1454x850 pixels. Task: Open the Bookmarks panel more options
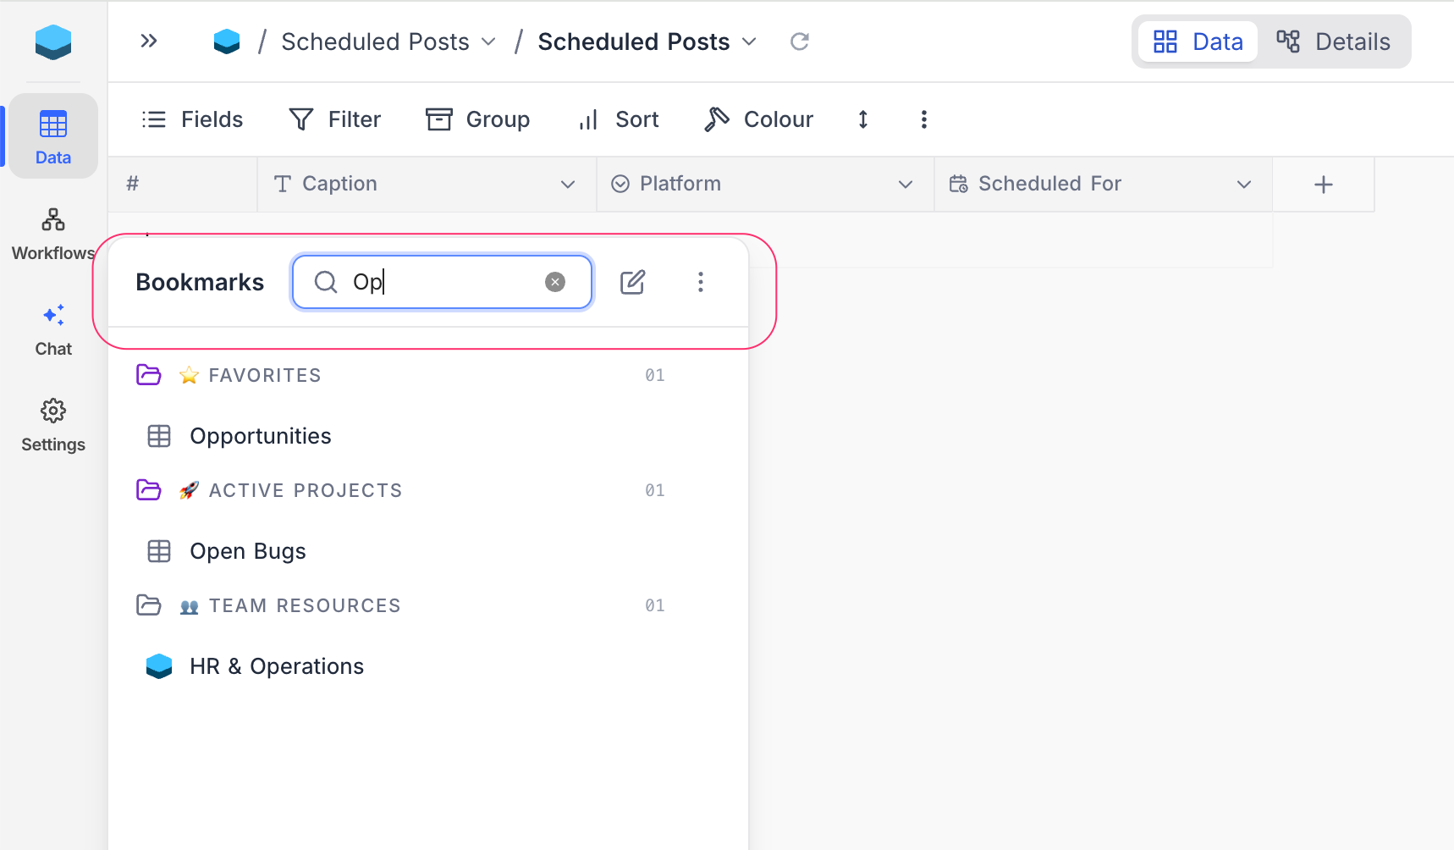coord(701,282)
